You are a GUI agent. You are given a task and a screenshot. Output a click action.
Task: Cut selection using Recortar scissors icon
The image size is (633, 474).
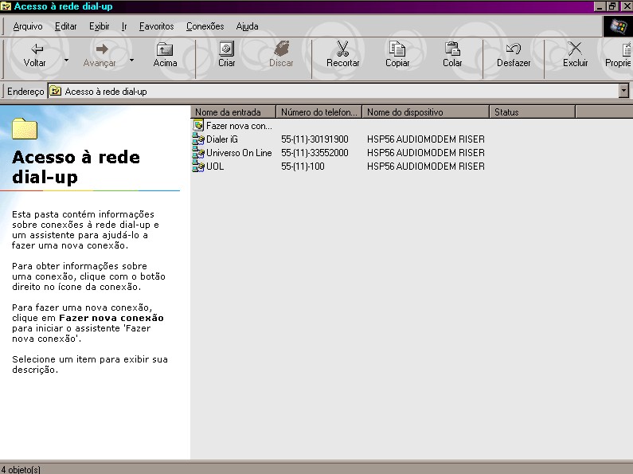click(x=342, y=49)
